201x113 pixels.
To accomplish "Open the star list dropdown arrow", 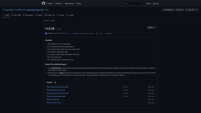I will (x=197, y=10).
